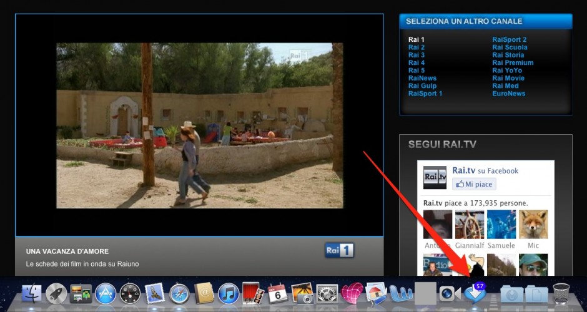Open the RaiSport 1 channel
This screenshot has height=312, width=587.
pyautogui.click(x=425, y=94)
